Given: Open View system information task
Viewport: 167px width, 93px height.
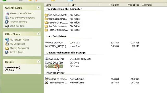Looking at the screenshot, I should 22,13.
